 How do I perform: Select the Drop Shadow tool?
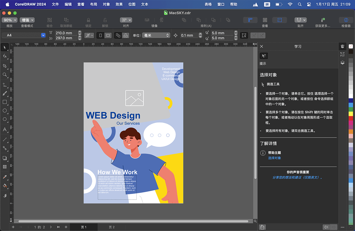click(x=5, y=158)
